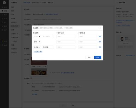136x108 pixels.
Task: Remove the 请选择 service row via 移除
Action: pos(100,36)
